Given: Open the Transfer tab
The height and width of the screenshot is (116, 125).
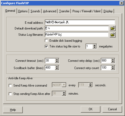Looking at the screenshot, I should pyautogui.click(x=64, y=11).
